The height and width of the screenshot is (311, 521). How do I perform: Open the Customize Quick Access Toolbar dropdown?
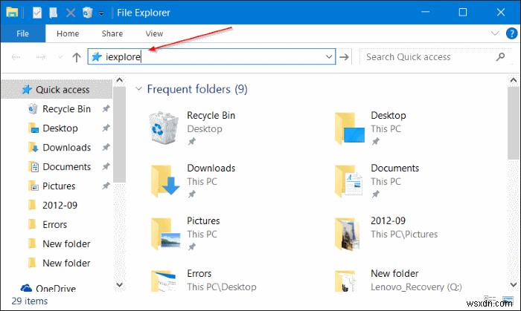click(x=101, y=13)
